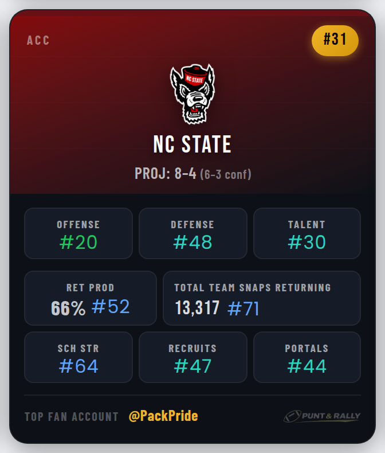Click the PROJ: 8-4 projected record
The image size is (385, 453).
(x=166, y=174)
